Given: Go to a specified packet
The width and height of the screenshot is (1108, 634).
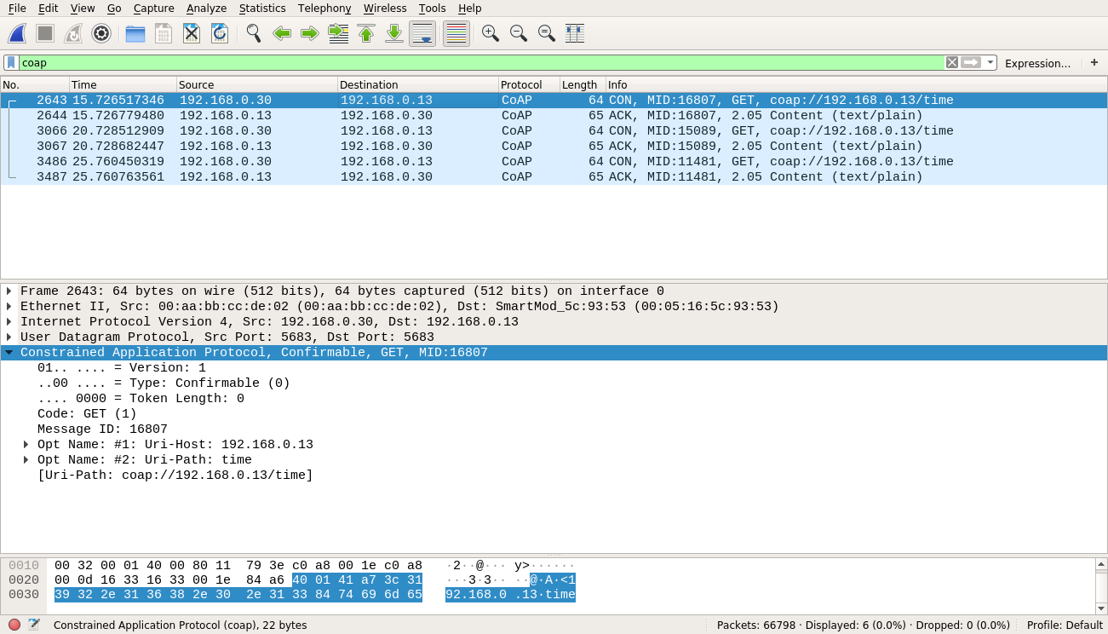Looking at the screenshot, I should tap(338, 33).
